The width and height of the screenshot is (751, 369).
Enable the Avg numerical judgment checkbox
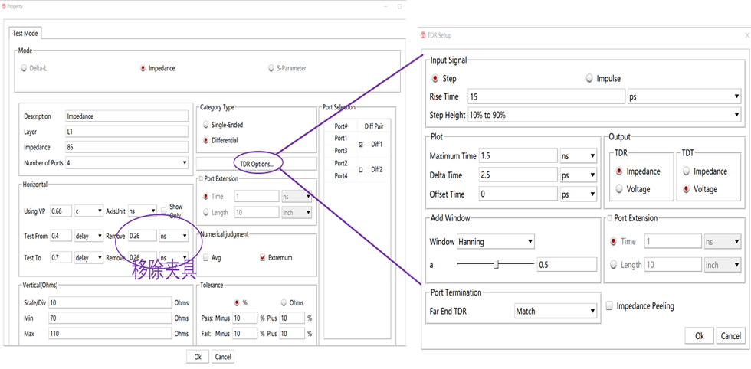point(206,257)
